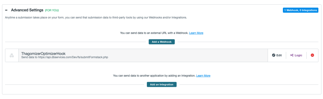The height and width of the screenshot is (99, 323).
Task: Delete the ThagomizerOptimizerHook webhook
Action: point(312,55)
